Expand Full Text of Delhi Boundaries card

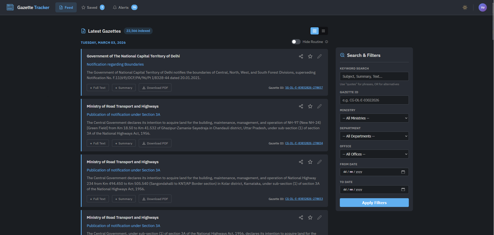pos(98,88)
